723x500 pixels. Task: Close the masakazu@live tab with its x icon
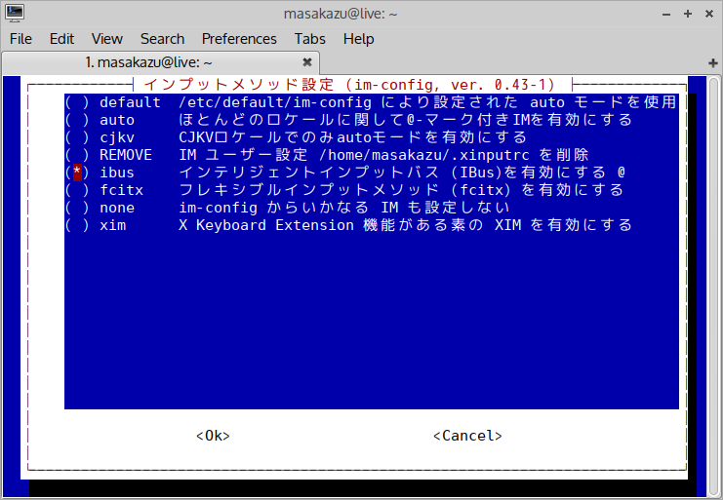[x=307, y=62]
